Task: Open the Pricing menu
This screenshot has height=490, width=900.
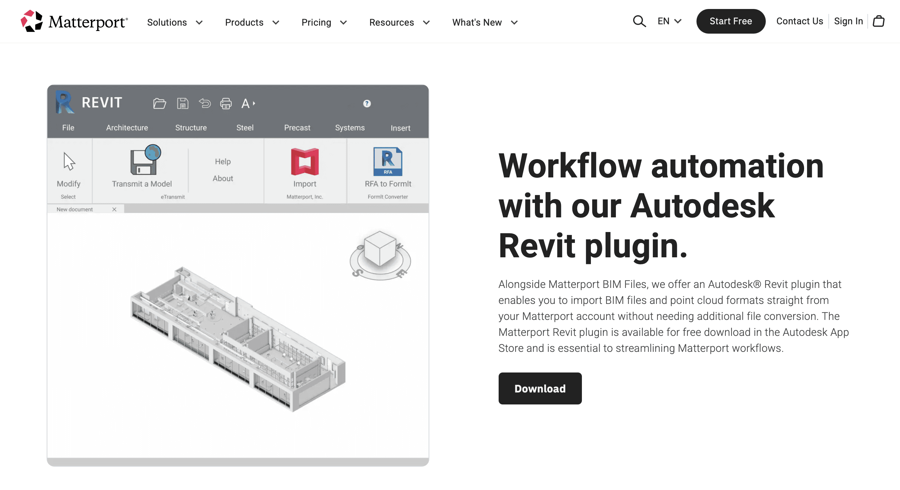Action: (324, 22)
